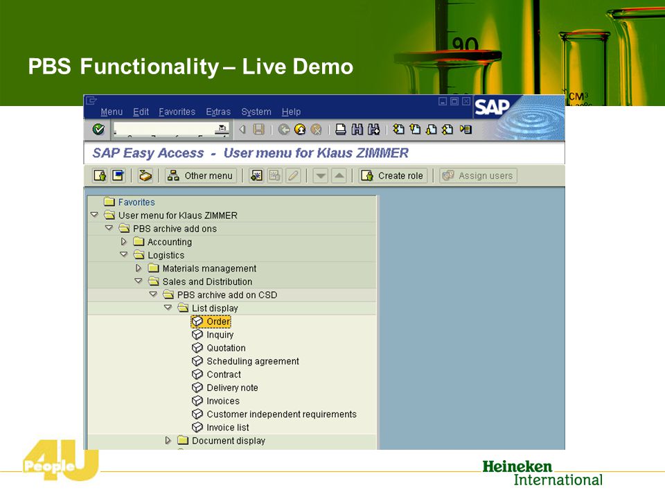
Task: Expand the Materials management folder
Action: click(139, 268)
